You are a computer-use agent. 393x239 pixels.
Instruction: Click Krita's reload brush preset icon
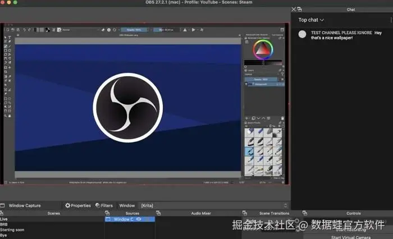click(115, 30)
